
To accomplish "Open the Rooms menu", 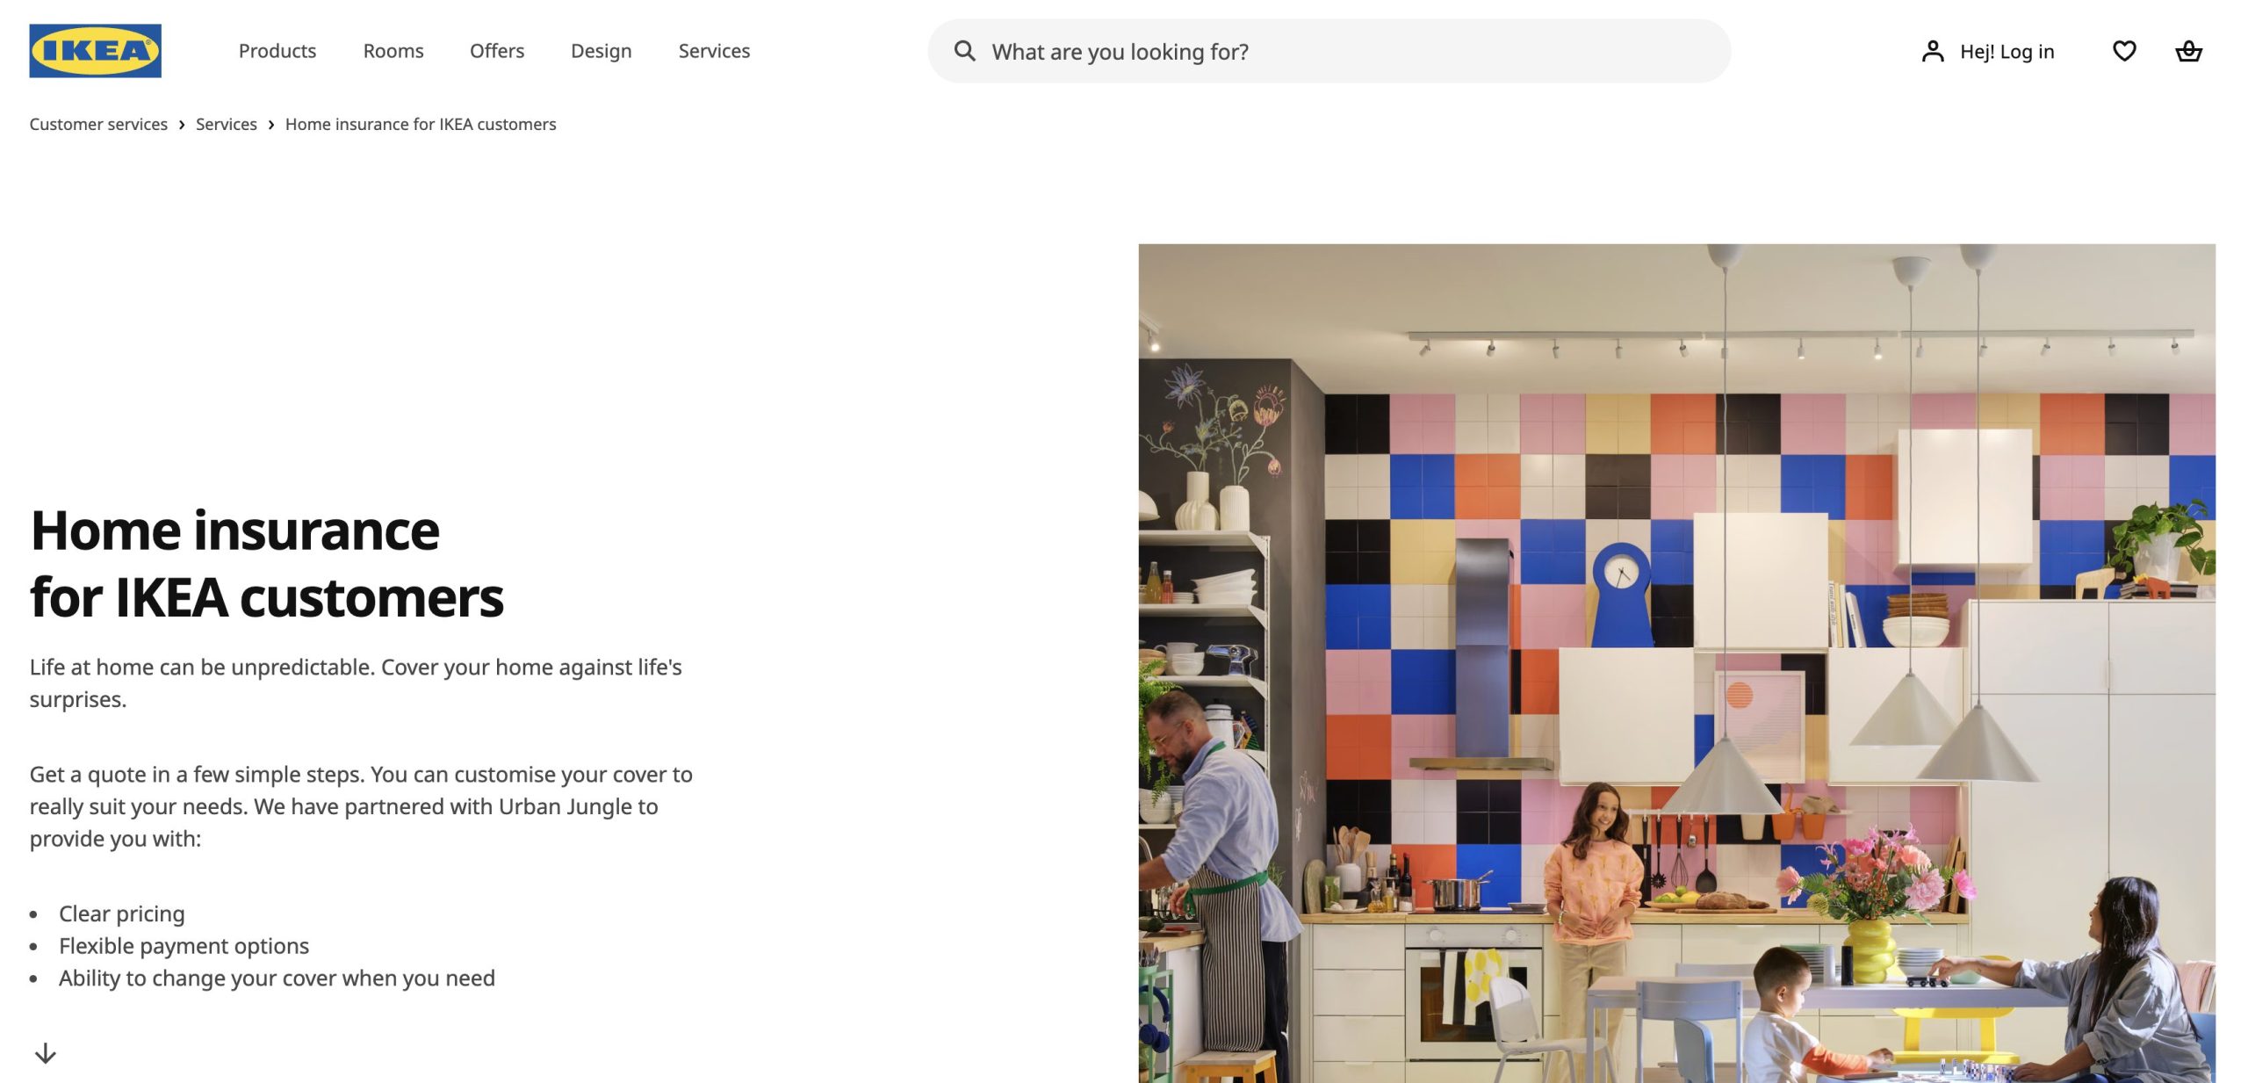I will pos(393,51).
